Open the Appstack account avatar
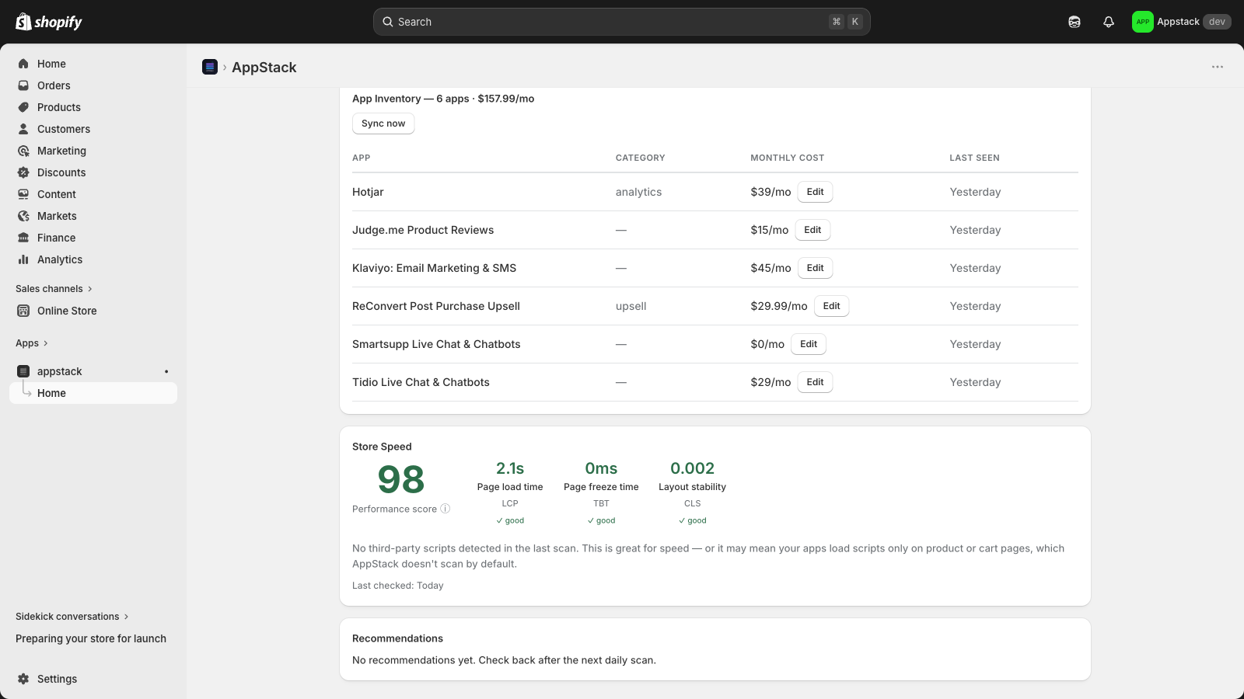This screenshot has height=699, width=1244. click(1142, 22)
